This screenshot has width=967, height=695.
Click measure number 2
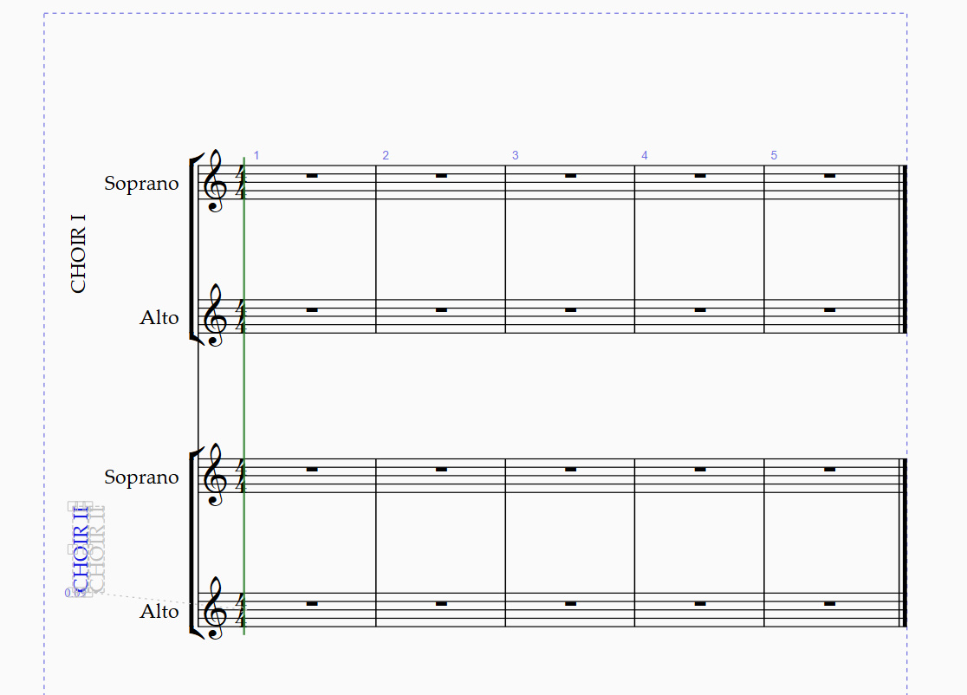coord(386,155)
